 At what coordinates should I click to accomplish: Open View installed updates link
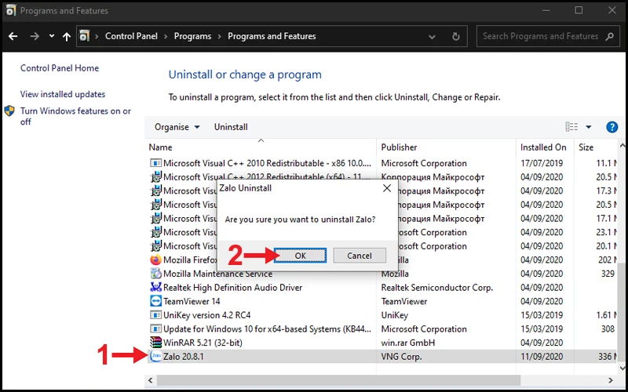[63, 94]
